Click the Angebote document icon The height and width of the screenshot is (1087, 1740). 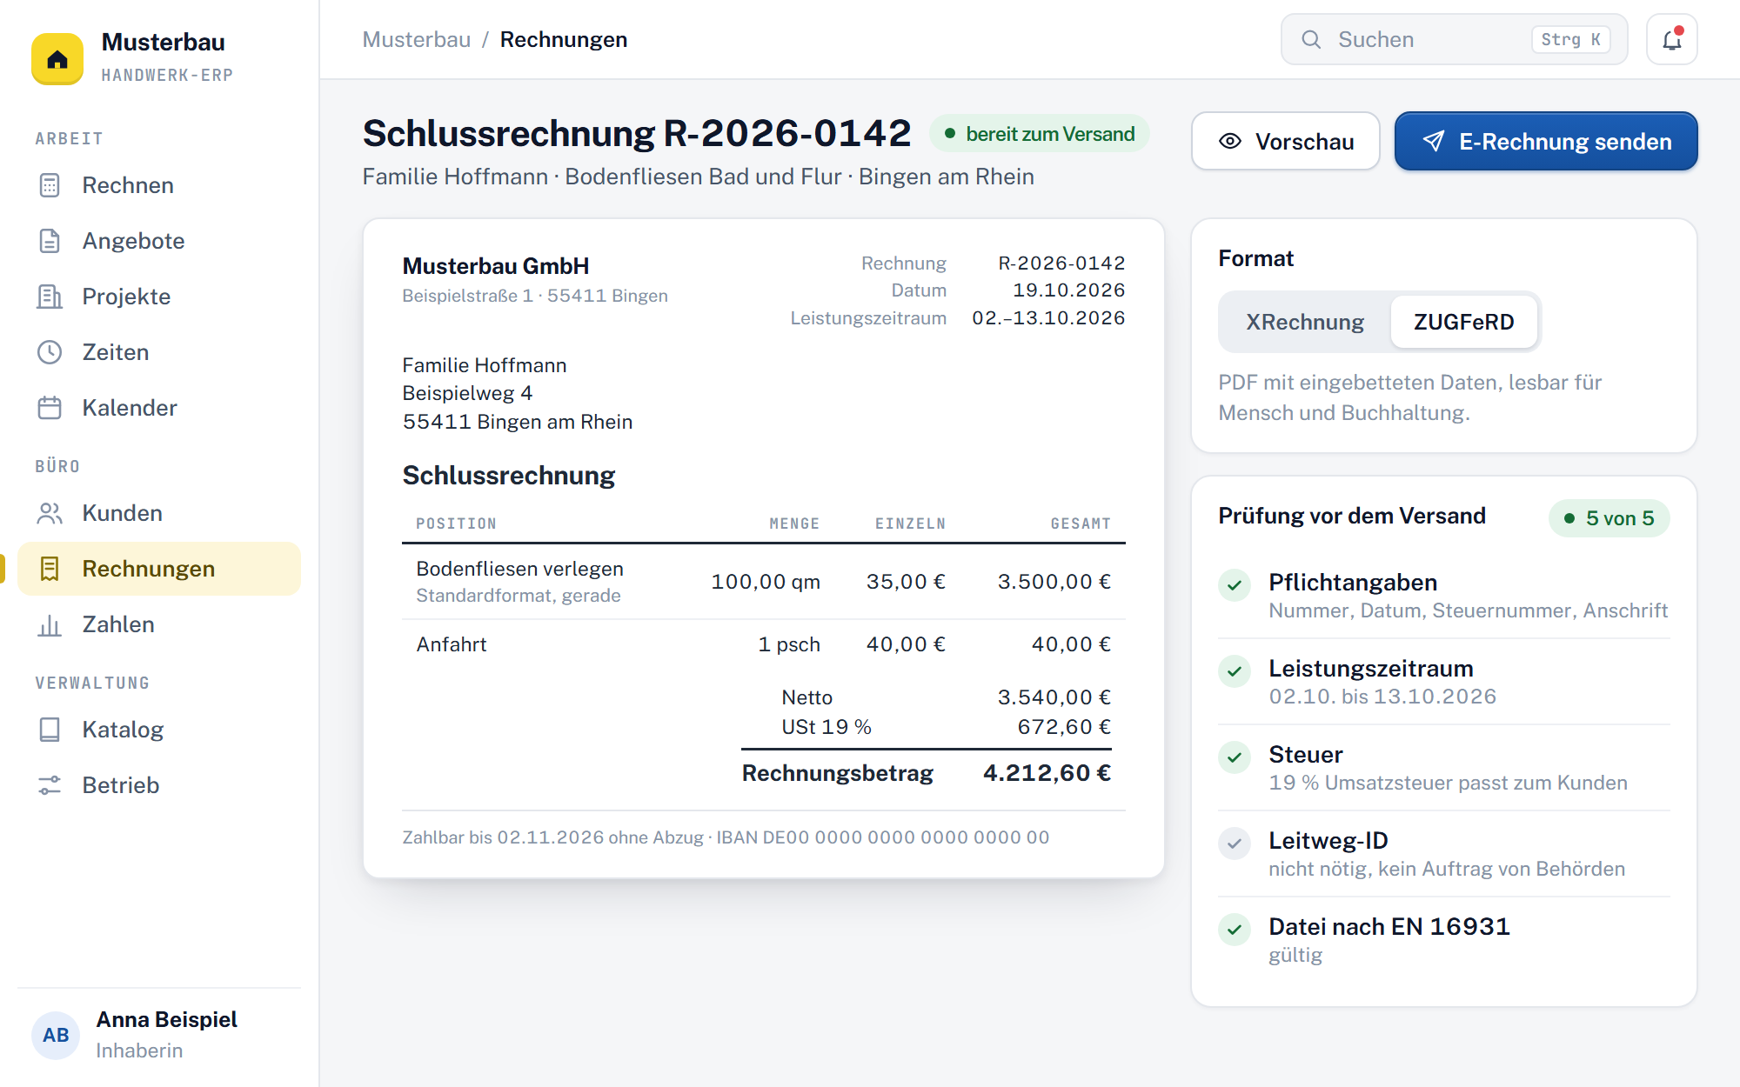tap(50, 241)
